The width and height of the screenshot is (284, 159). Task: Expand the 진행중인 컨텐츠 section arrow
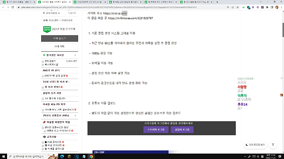[x=75, y=116]
